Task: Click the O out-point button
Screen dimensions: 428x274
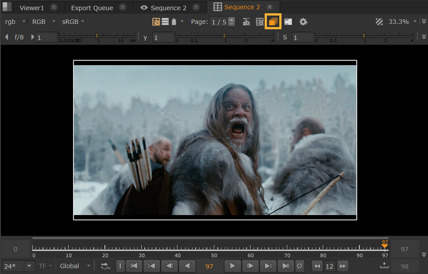Action: 300,266
